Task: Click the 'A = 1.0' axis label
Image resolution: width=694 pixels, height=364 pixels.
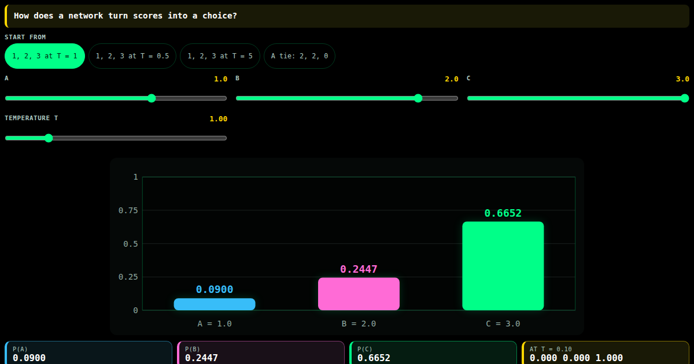Action: (x=215, y=324)
